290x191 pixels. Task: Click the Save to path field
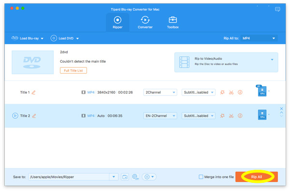[x=69, y=177]
